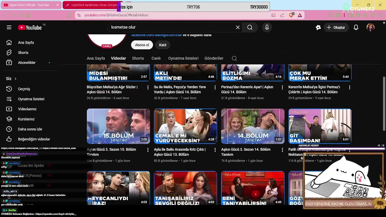The width and height of the screenshot is (386, 217).
Task: Open the Gönderiler tab
Action: point(214,58)
